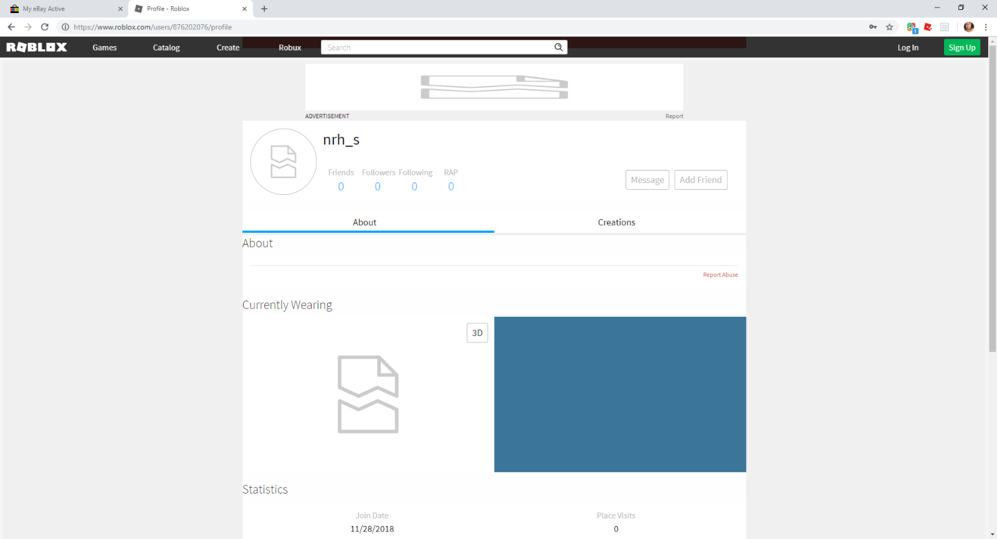Click the red extension icon in toolbar
This screenshot has width=997, height=539.
click(928, 27)
